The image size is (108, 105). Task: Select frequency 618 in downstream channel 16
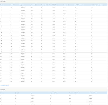pyautogui.click(x=32, y=49)
